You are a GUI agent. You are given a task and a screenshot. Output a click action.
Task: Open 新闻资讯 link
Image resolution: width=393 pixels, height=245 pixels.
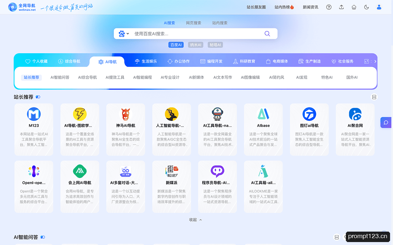tap(310, 7)
